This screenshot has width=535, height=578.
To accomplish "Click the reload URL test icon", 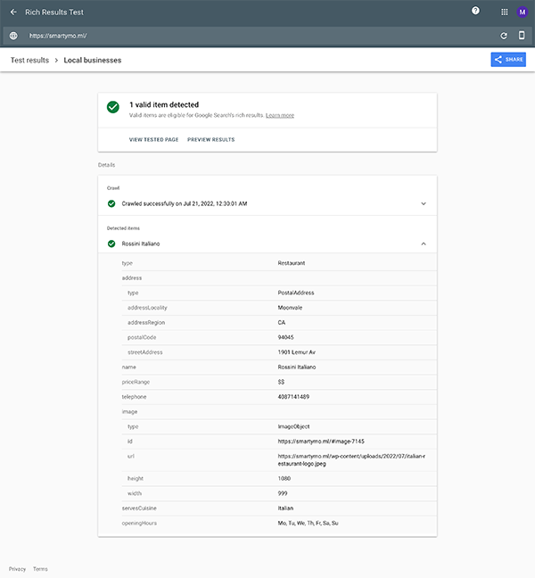I will coord(504,36).
